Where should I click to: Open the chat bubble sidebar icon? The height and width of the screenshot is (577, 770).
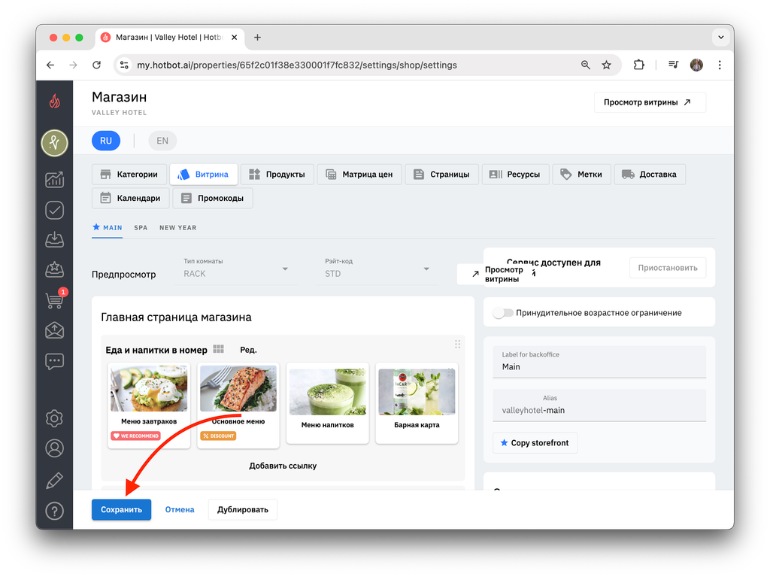[54, 361]
